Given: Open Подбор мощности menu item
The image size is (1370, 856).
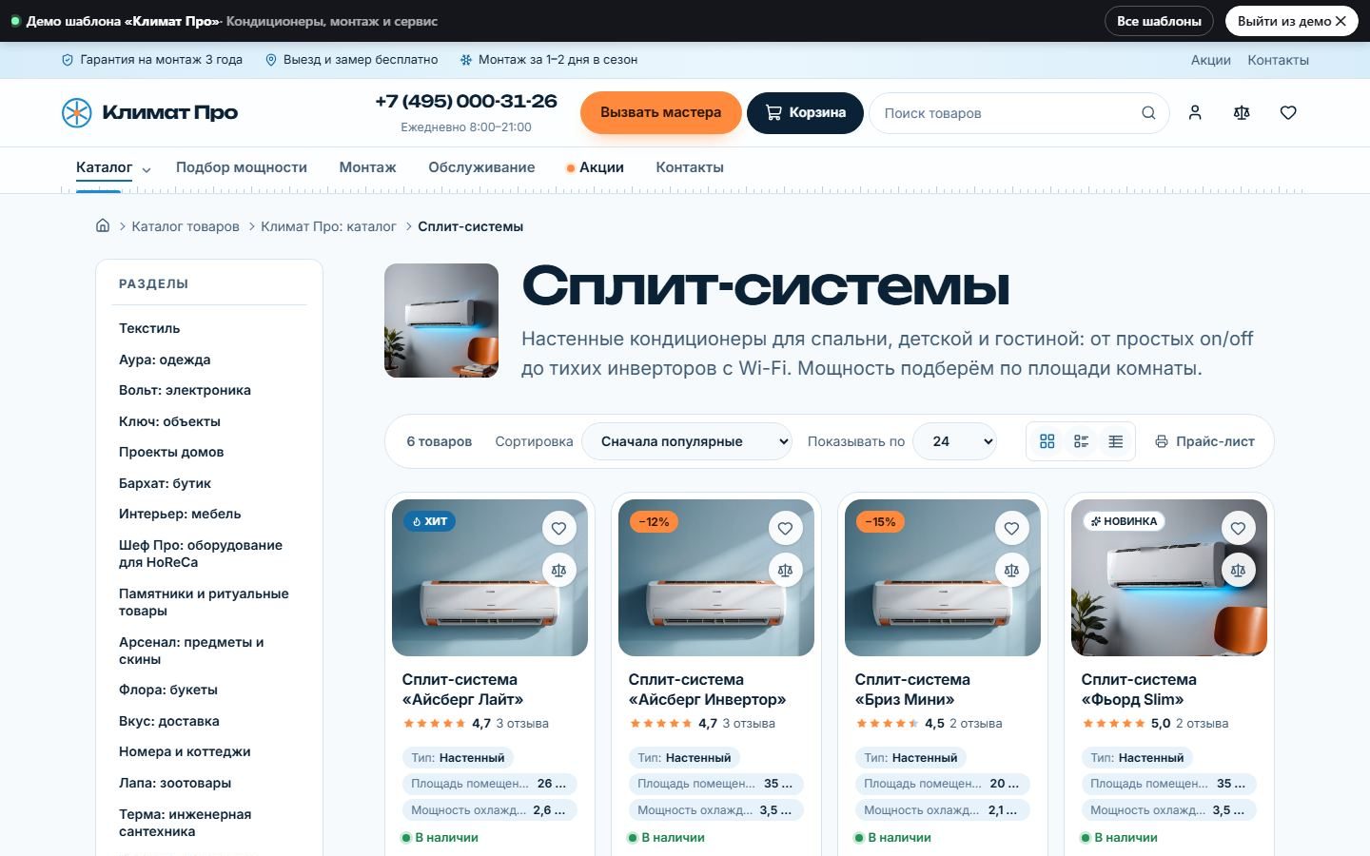Looking at the screenshot, I should [242, 167].
